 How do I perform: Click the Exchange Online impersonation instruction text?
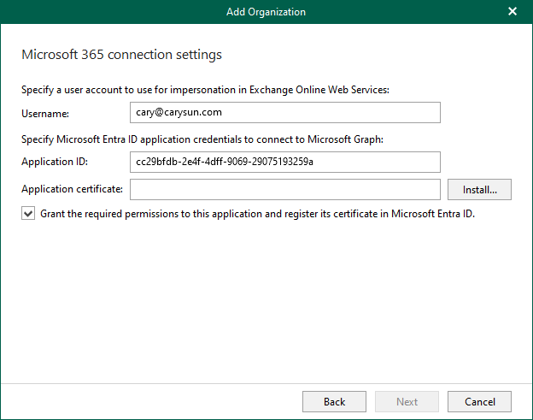[x=210, y=89]
